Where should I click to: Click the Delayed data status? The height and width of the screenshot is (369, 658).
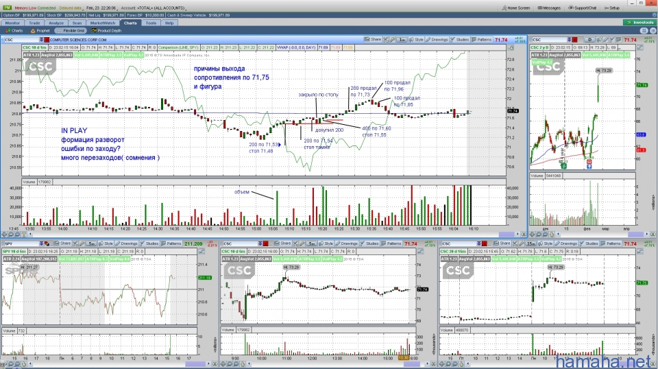(x=71, y=8)
